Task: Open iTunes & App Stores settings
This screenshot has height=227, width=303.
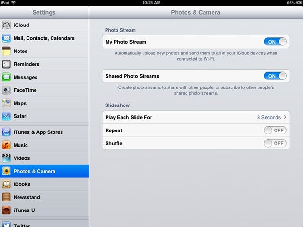Action: tap(45, 132)
